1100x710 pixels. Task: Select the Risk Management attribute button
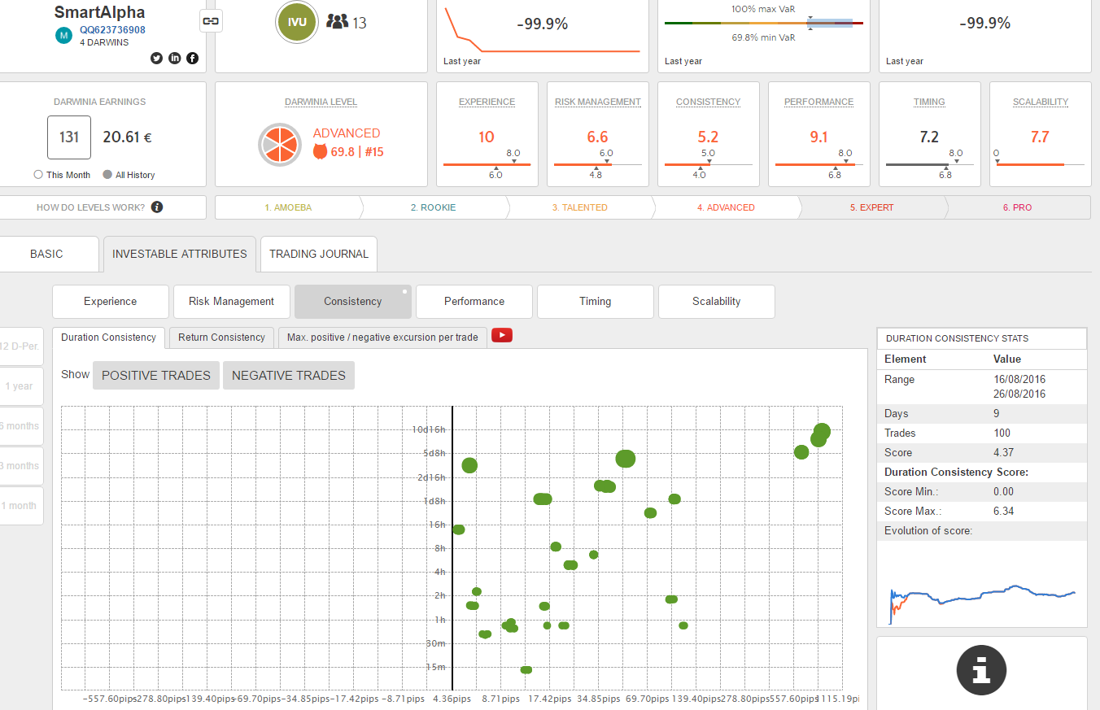(232, 302)
